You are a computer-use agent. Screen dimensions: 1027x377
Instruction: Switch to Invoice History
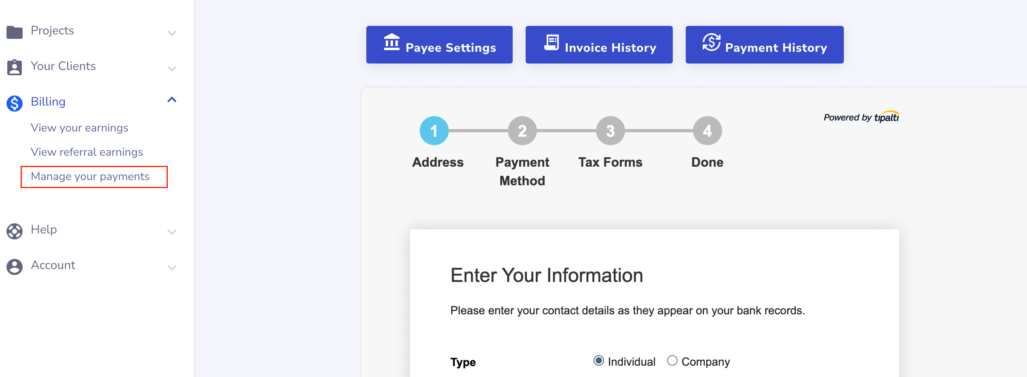(x=599, y=44)
